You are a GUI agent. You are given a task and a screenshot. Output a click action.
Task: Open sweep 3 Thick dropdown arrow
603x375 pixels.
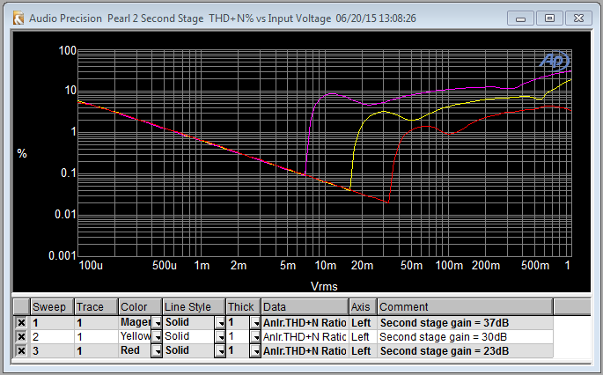pos(255,350)
